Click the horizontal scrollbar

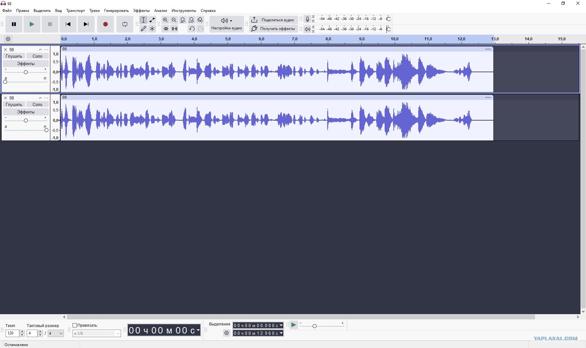click(x=301, y=317)
